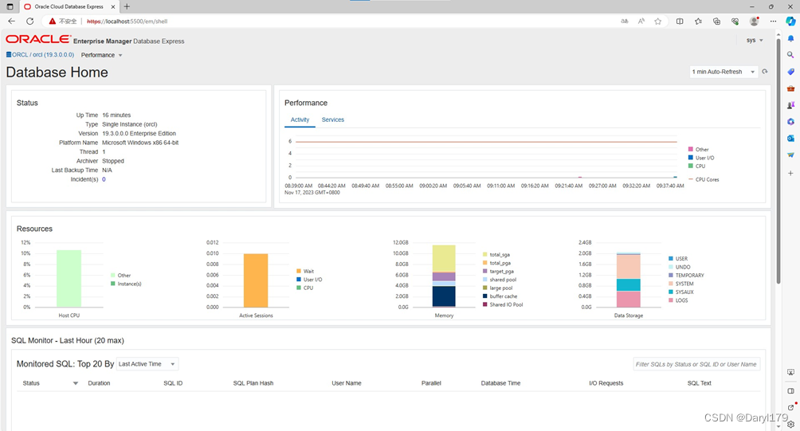Click the ORACLE logo
Screen dimensions: 800x431
pyautogui.click(x=38, y=39)
